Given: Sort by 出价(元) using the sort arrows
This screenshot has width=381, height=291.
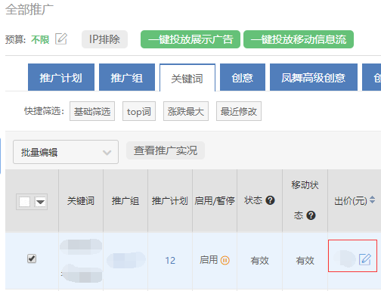Looking at the screenshot, I should point(372,200).
